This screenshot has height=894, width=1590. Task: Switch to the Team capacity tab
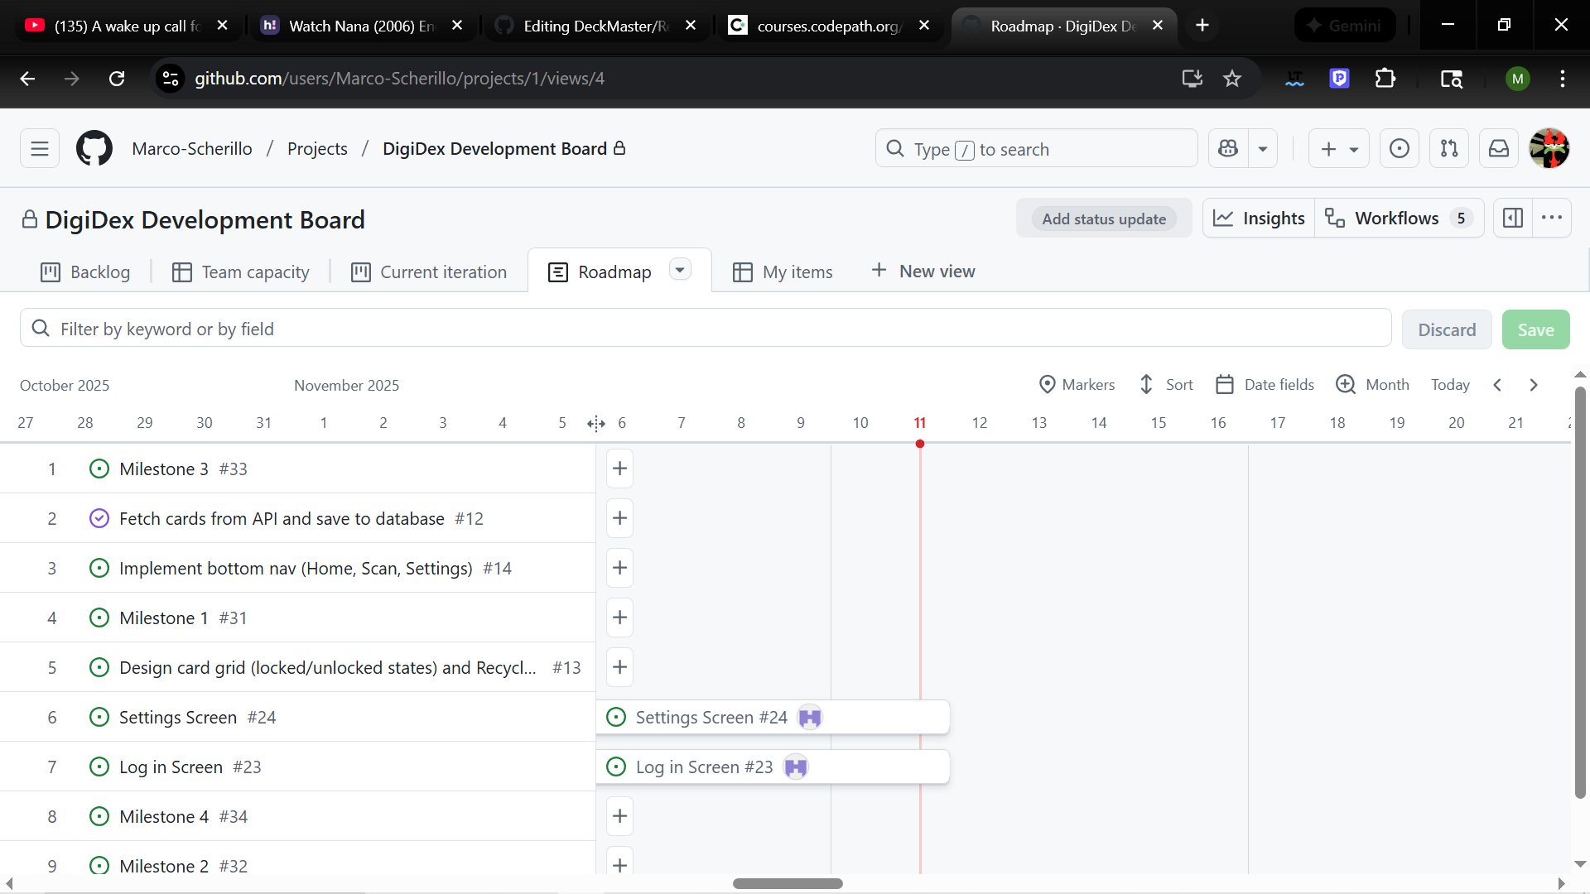click(241, 272)
